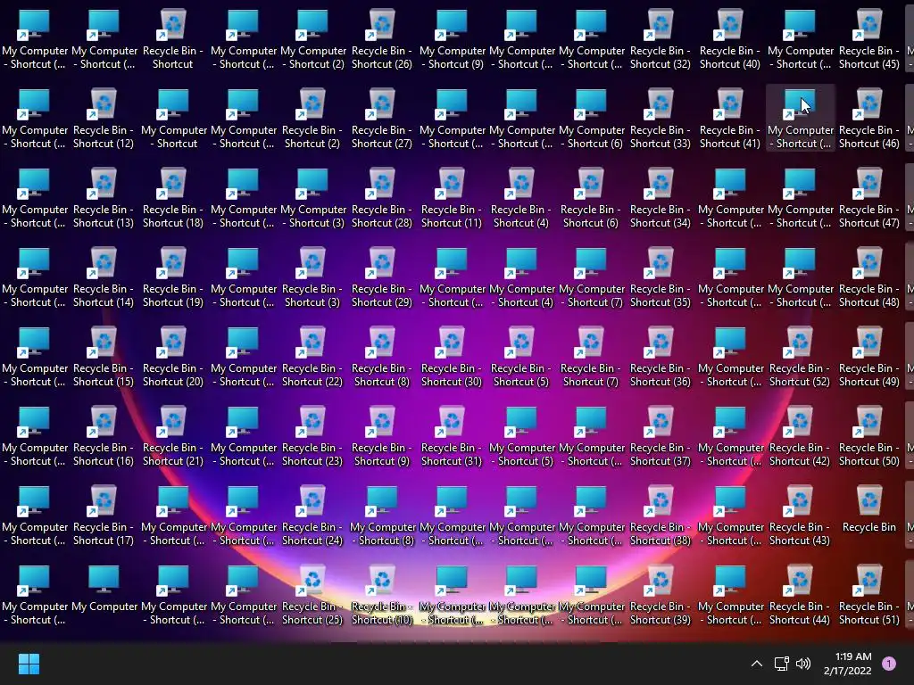Show hidden system tray icons
This screenshot has width=914, height=685.
point(757,664)
